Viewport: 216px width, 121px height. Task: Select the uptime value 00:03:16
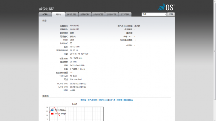click(74, 50)
